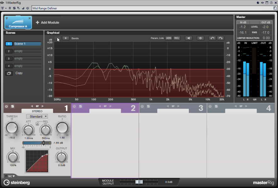
Task: Click the right arrow beside ST on band 3
Action: pos(178,106)
